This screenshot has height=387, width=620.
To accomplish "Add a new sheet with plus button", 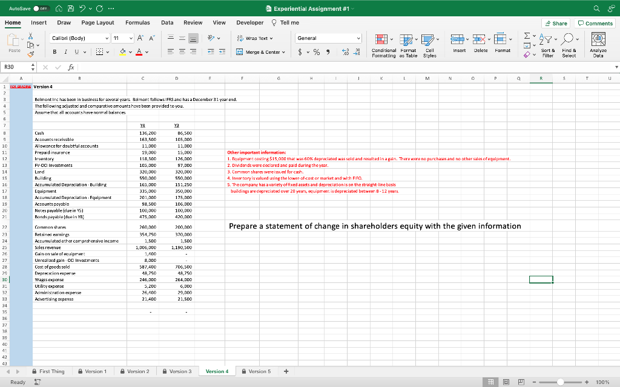I will click(286, 371).
